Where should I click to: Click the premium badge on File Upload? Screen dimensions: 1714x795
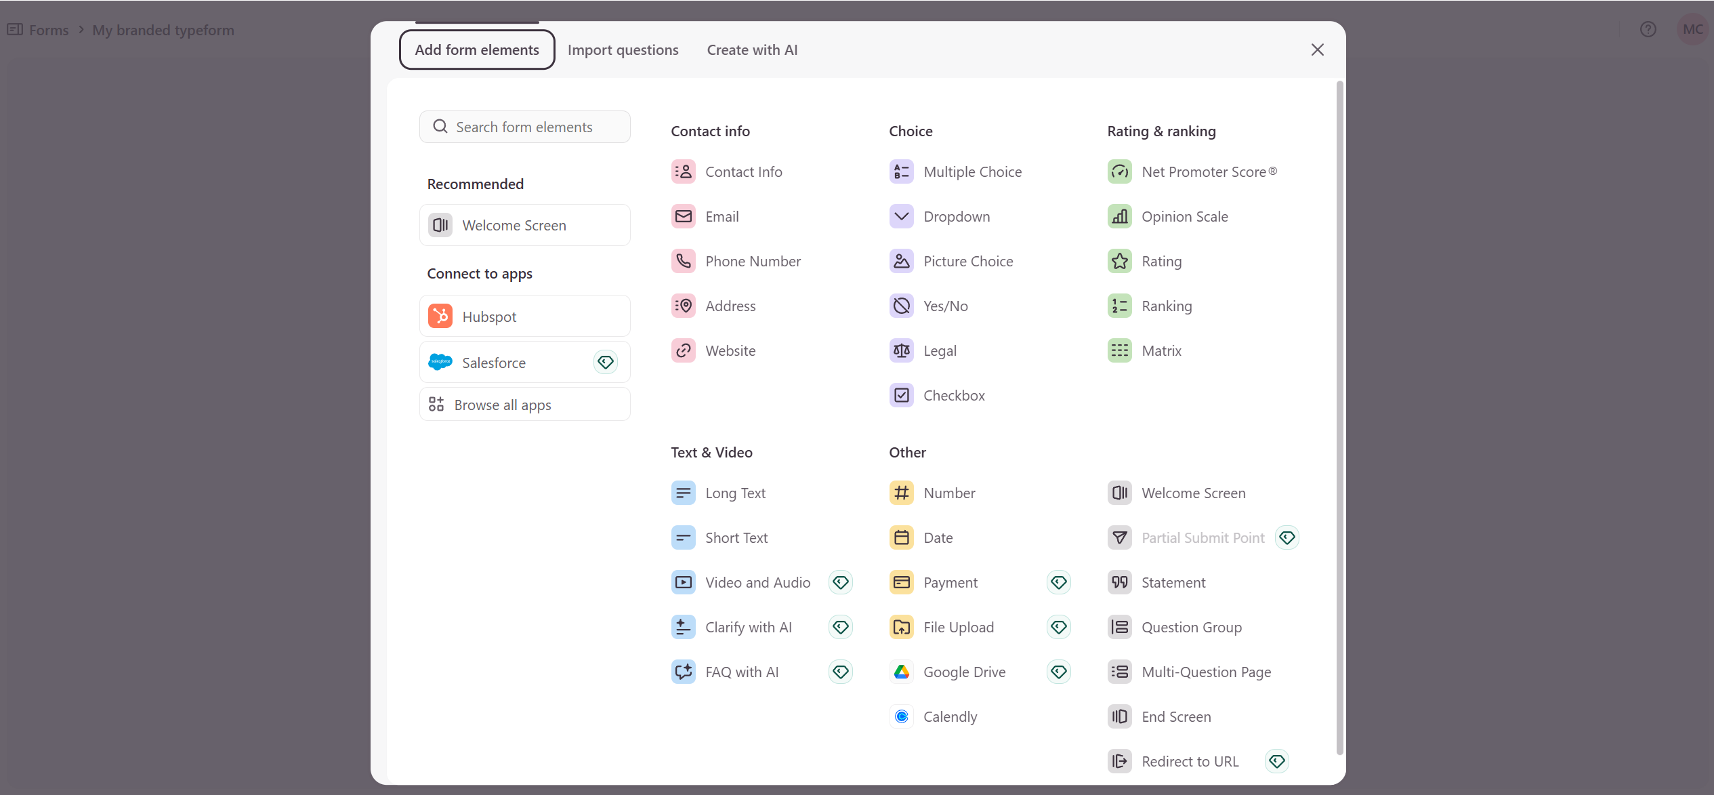tap(1058, 627)
